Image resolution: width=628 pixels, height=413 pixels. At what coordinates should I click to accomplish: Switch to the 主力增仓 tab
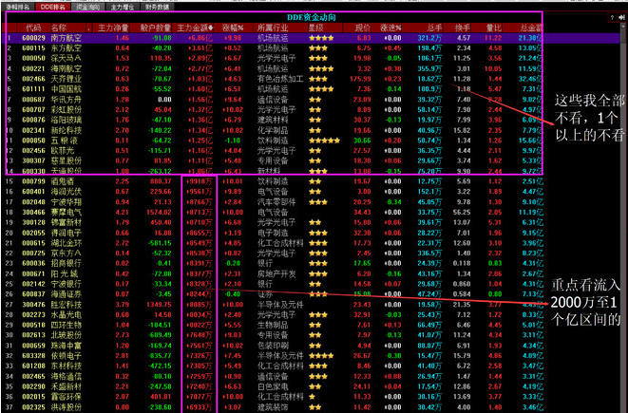click(x=123, y=7)
